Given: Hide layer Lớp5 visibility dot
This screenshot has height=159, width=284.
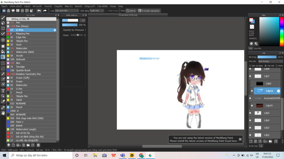Looking at the screenshot, I should (250, 113).
